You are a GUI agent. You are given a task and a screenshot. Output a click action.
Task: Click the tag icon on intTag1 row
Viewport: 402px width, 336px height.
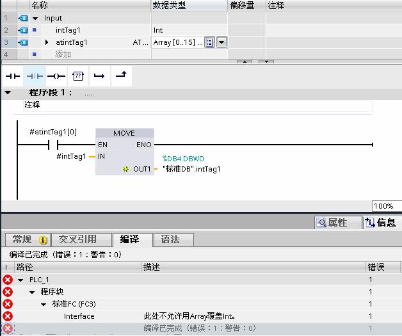tap(23, 30)
